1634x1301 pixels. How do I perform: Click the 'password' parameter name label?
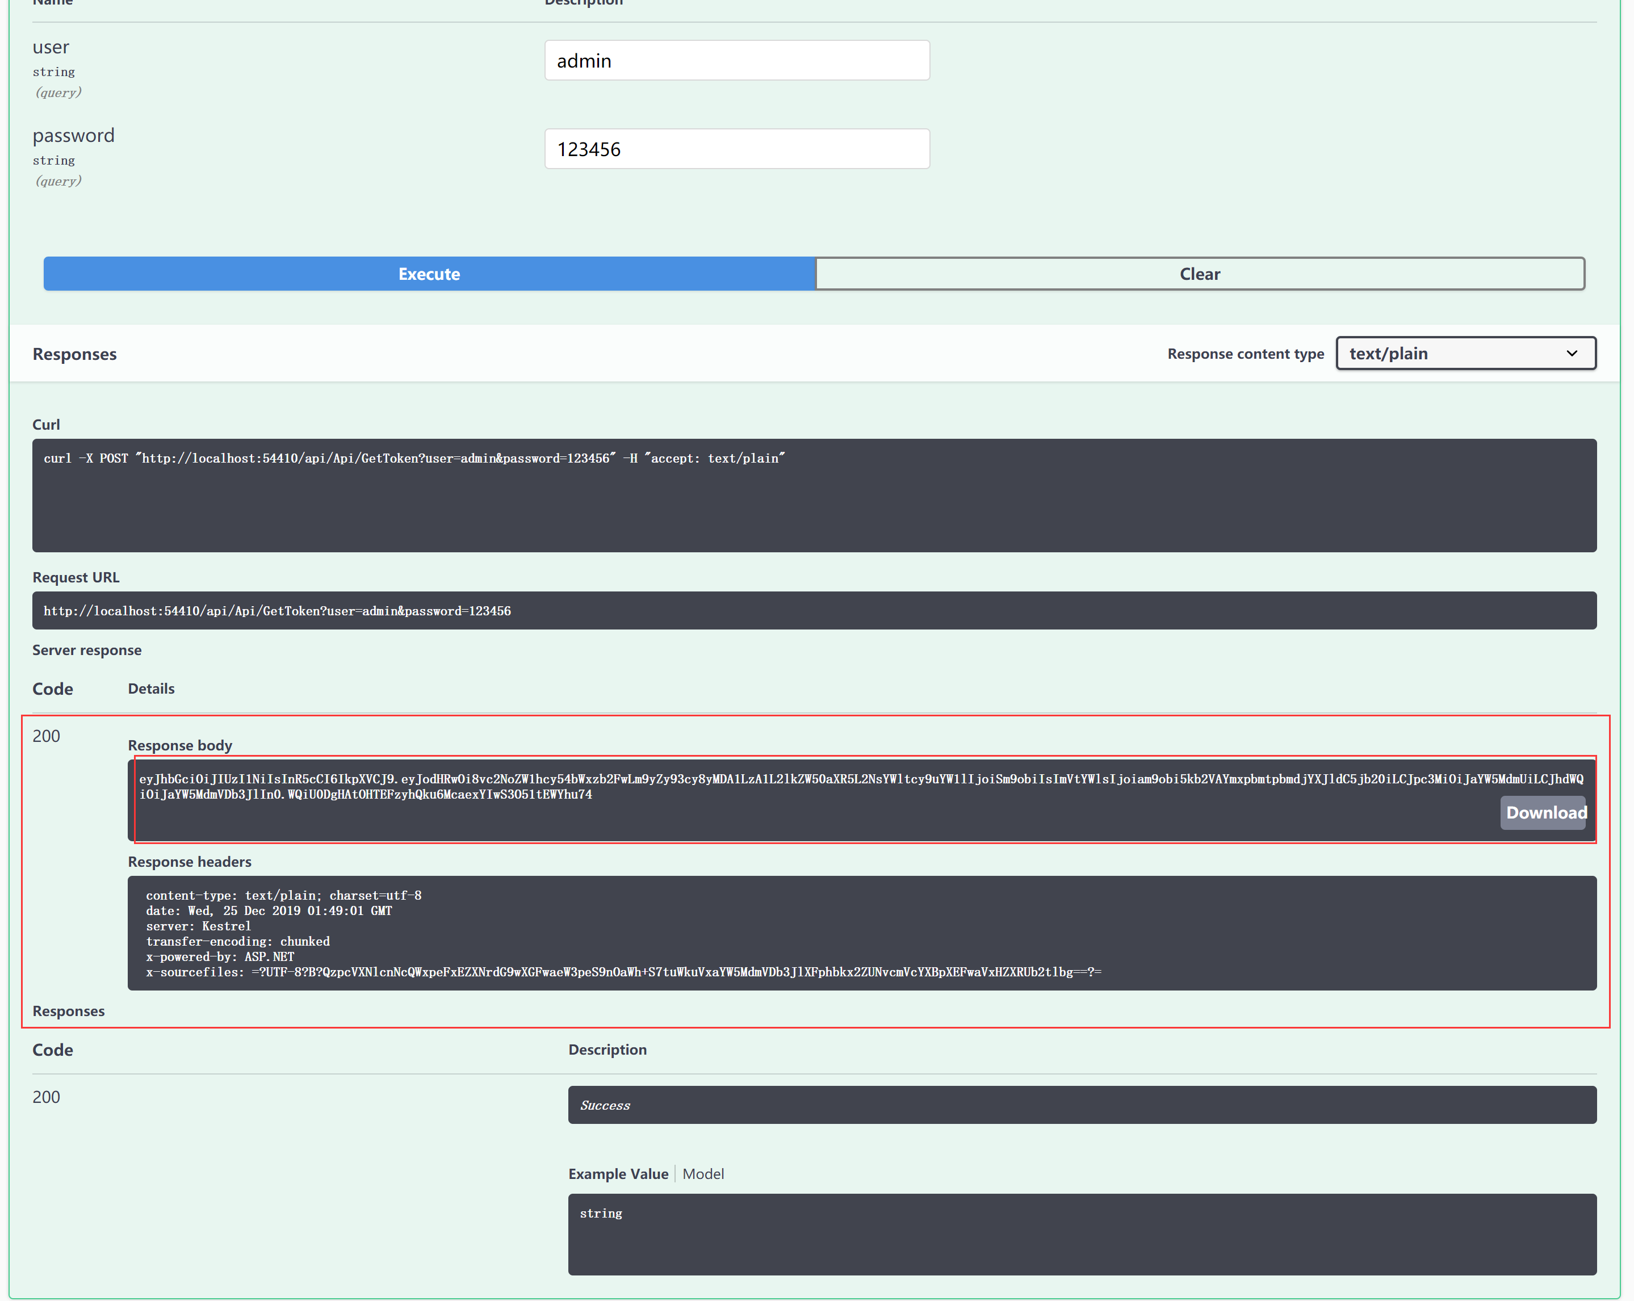point(73,136)
